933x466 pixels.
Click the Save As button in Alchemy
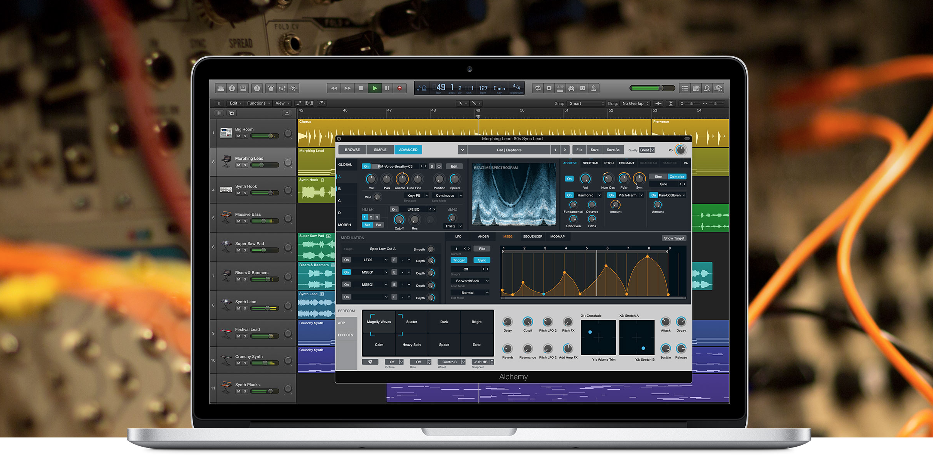613,150
